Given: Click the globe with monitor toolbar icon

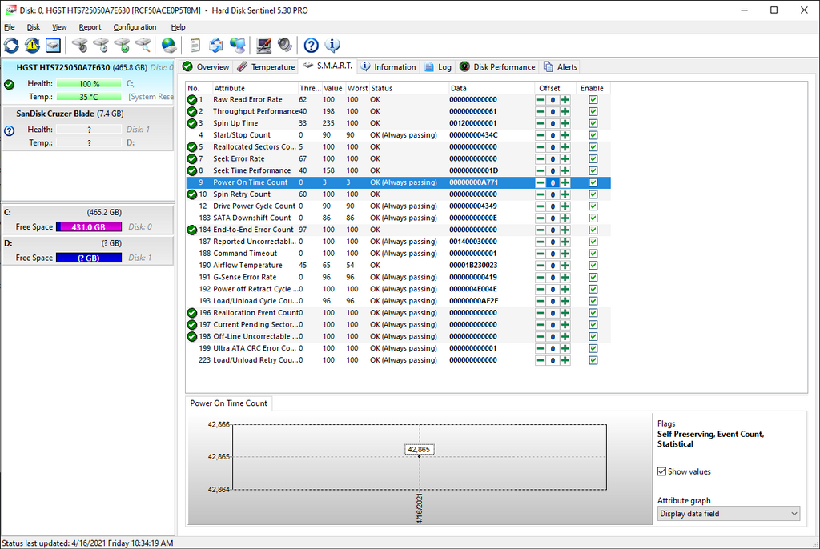Looking at the screenshot, I should [x=237, y=46].
